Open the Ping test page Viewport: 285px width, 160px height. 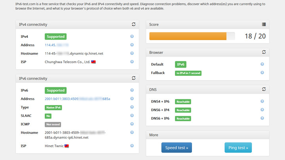pos(238,148)
